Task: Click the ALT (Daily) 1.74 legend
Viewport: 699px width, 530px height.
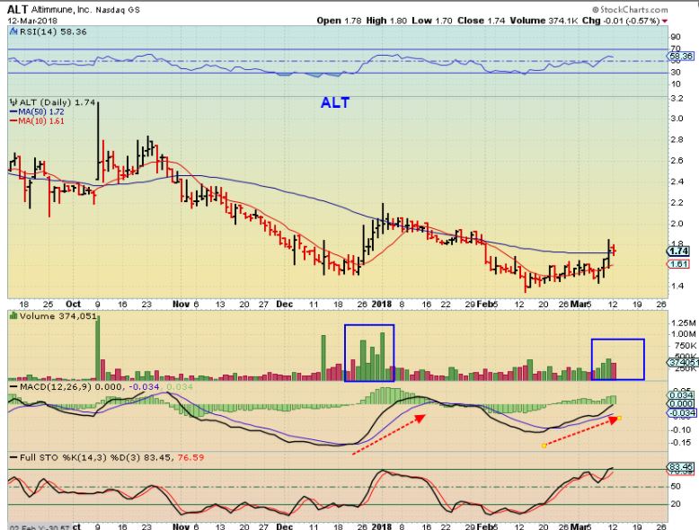Action: (53, 102)
